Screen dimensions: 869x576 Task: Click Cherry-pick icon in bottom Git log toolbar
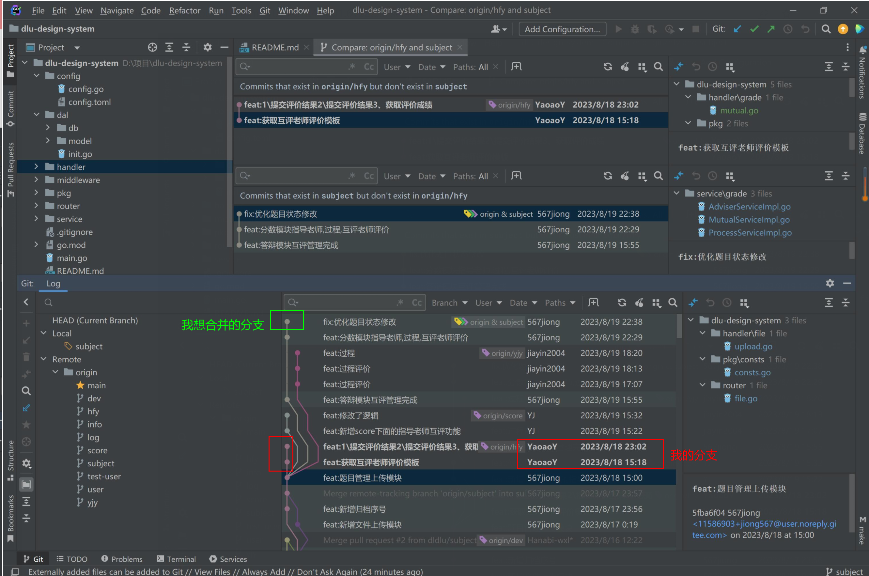click(x=639, y=303)
